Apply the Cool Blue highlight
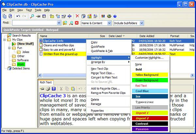196x134 pixels. pos(150,91)
